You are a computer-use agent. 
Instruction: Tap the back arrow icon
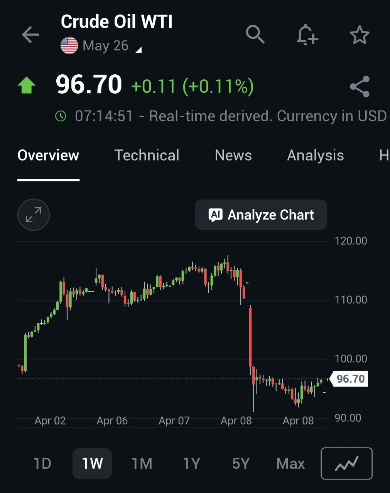coord(30,35)
